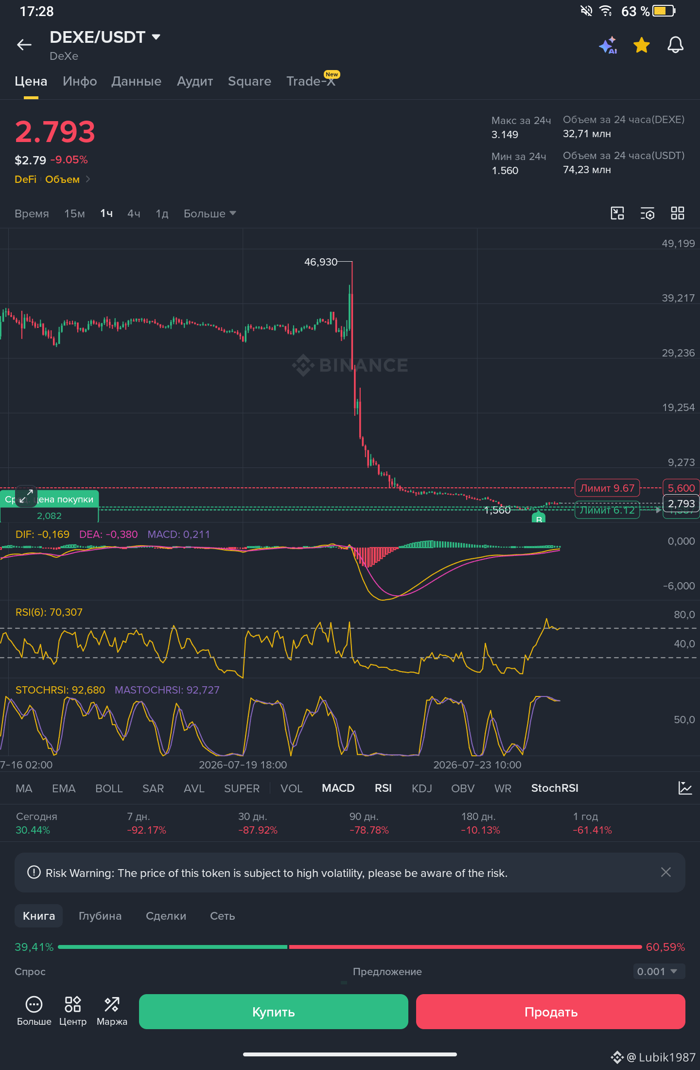Open the Сеть tab

[223, 916]
